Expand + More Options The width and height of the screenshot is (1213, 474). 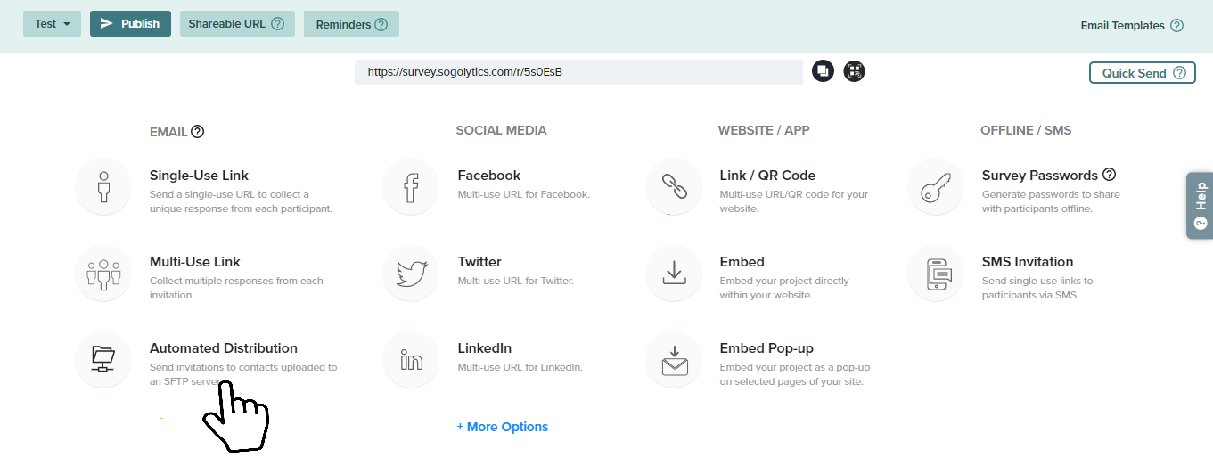(503, 427)
